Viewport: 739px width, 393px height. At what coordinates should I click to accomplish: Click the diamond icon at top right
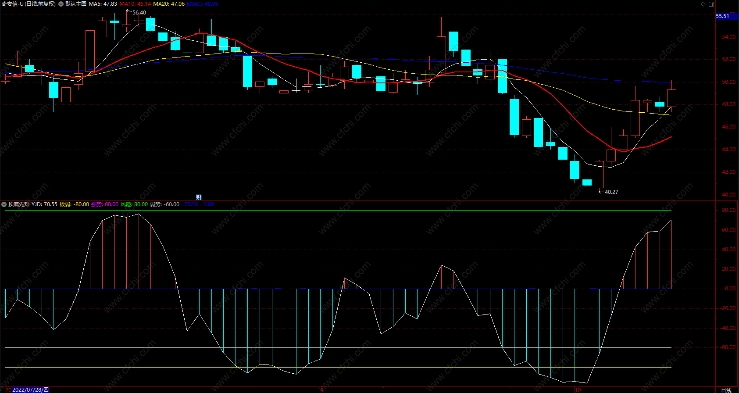point(703,4)
